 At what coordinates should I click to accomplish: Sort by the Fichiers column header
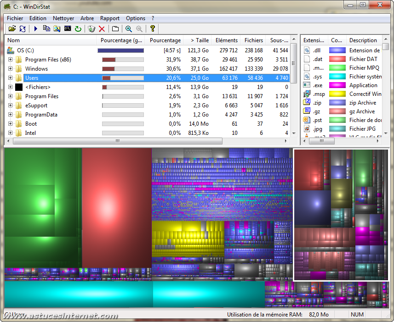(x=253, y=40)
